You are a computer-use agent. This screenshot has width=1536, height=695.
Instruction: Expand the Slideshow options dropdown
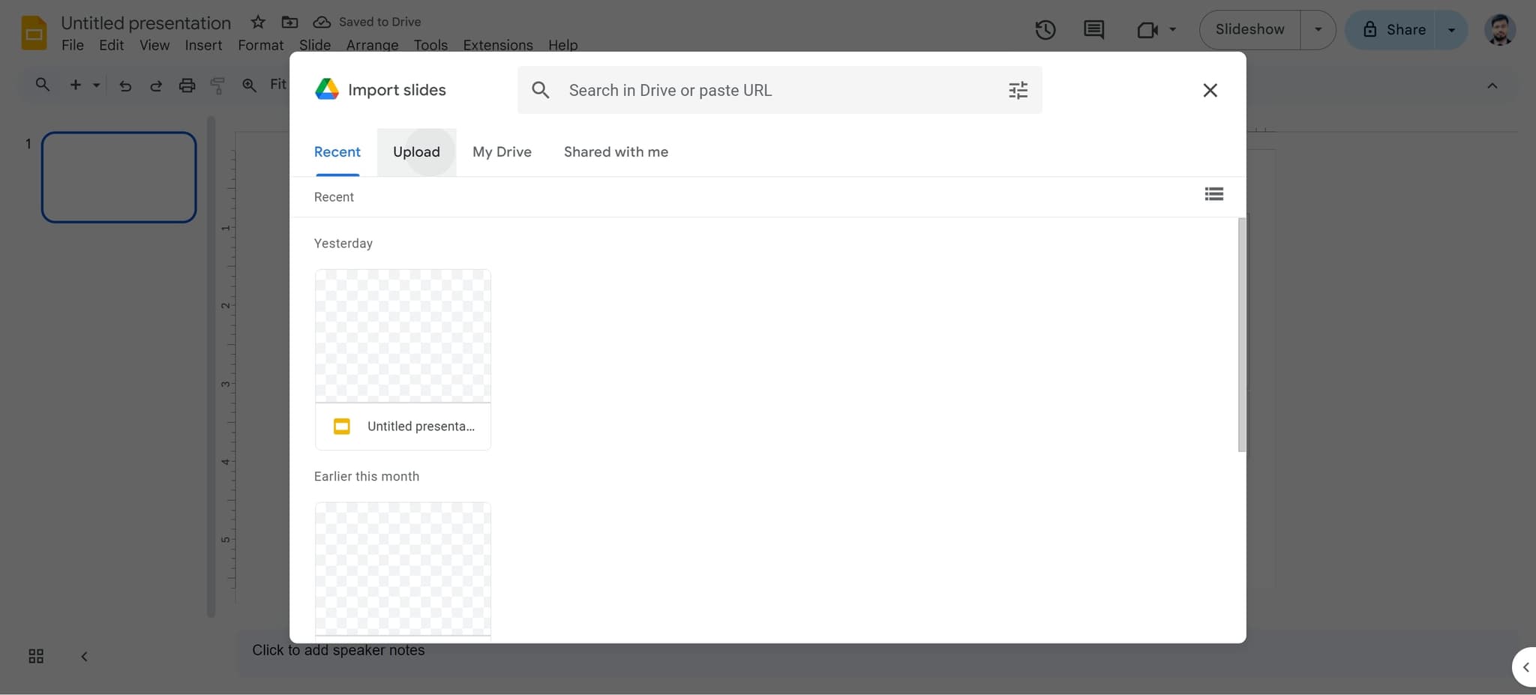point(1318,30)
